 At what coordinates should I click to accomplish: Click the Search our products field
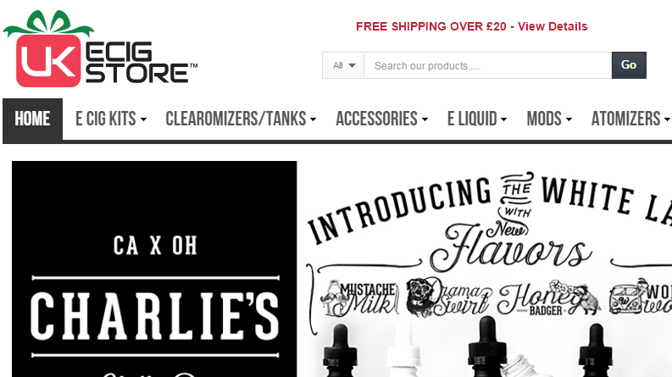[488, 65]
